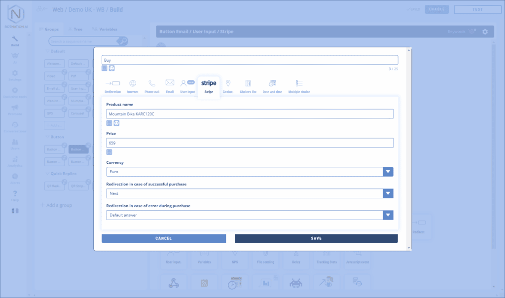Click the Product name text field
The height and width of the screenshot is (298, 505).
pos(250,114)
